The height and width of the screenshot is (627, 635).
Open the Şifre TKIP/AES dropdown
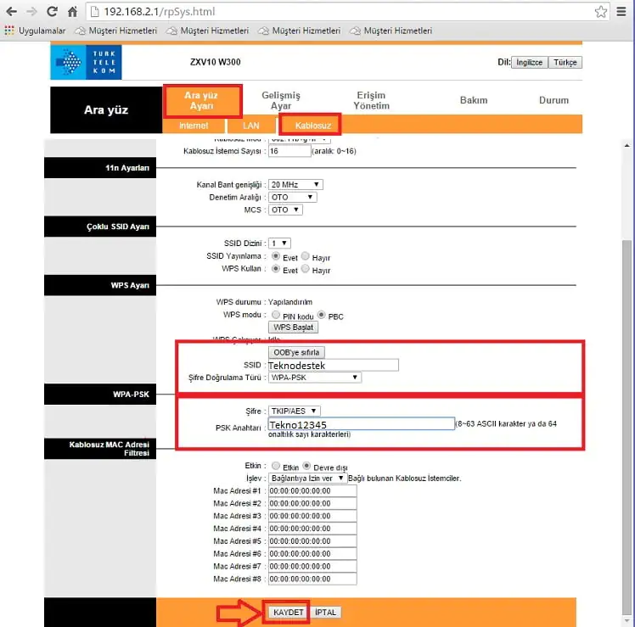click(295, 411)
